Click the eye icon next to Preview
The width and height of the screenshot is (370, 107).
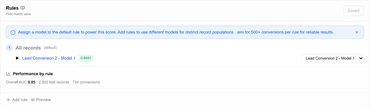click(33, 100)
